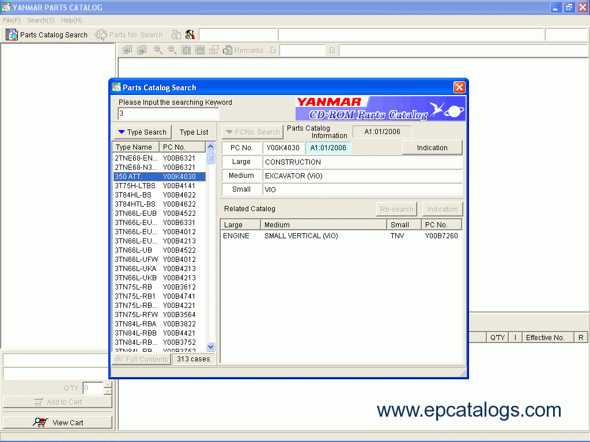Select the 3TN75L-RB1 row
This screenshot has height=442, width=590.
[160, 296]
